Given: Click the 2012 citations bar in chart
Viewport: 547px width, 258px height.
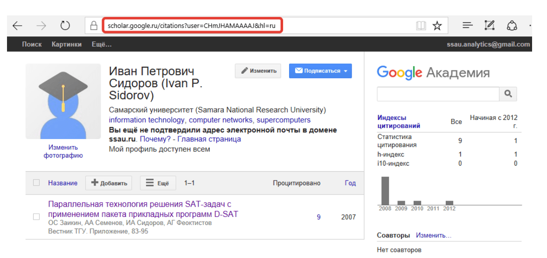Looking at the screenshot, I should pos(450,203).
